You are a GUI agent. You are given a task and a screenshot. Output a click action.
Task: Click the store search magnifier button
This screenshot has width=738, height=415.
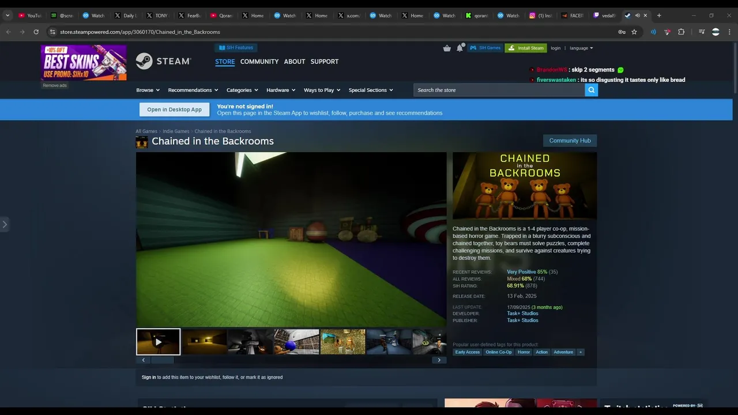(591, 90)
